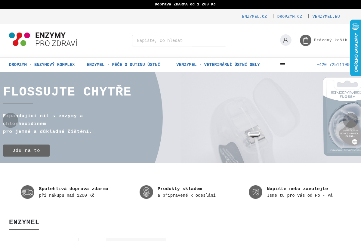Click the delivery truck icon
361x241 pixels.
(27, 192)
